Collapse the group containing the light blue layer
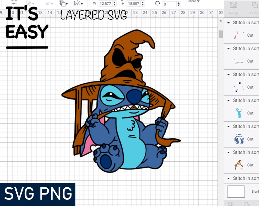The image size is (259, 206). pos(228,101)
